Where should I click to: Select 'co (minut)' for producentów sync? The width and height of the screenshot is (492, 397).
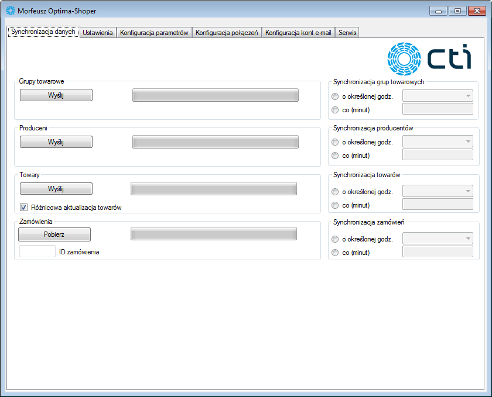click(335, 156)
